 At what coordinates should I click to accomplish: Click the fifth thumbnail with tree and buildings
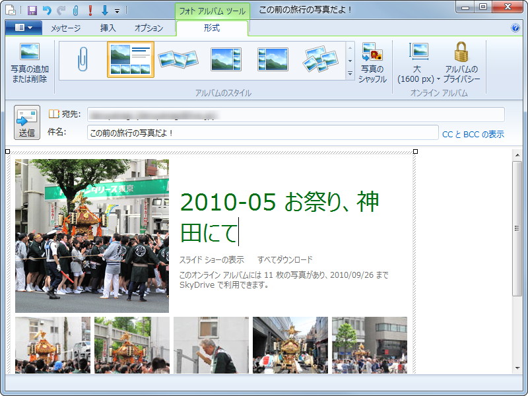pos(370,345)
